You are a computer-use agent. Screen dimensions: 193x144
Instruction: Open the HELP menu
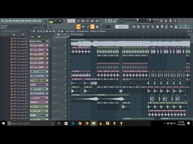tap(39, 21)
